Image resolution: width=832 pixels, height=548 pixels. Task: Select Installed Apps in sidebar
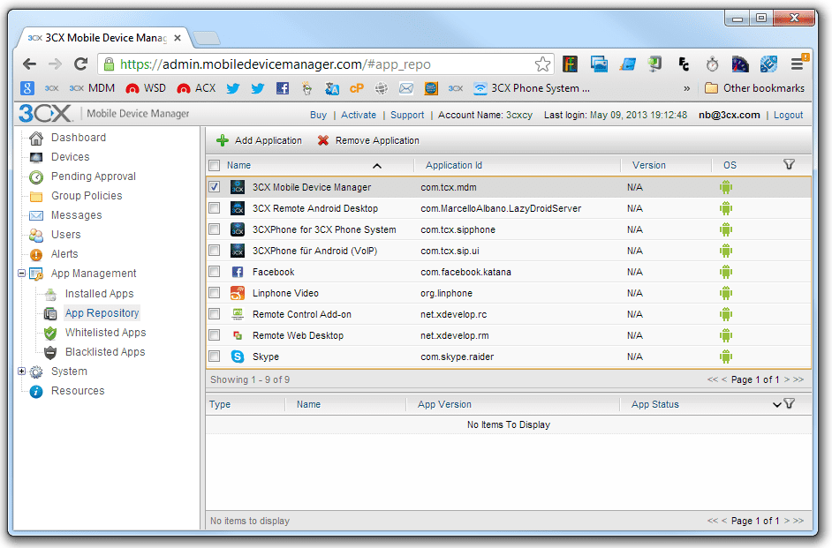(x=99, y=294)
